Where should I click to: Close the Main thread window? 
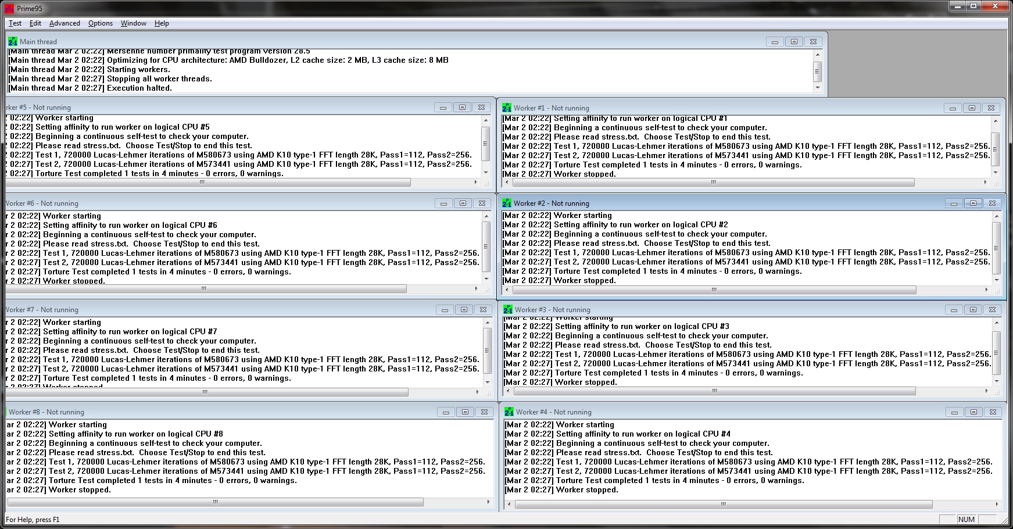click(x=813, y=41)
